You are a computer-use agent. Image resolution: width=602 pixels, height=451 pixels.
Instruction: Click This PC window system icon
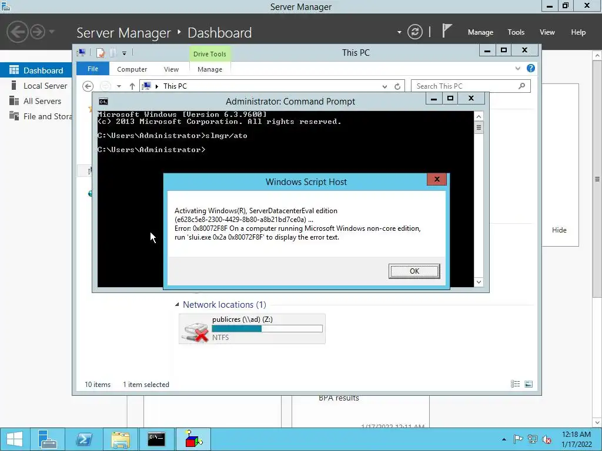pyautogui.click(x=81, y=53)
